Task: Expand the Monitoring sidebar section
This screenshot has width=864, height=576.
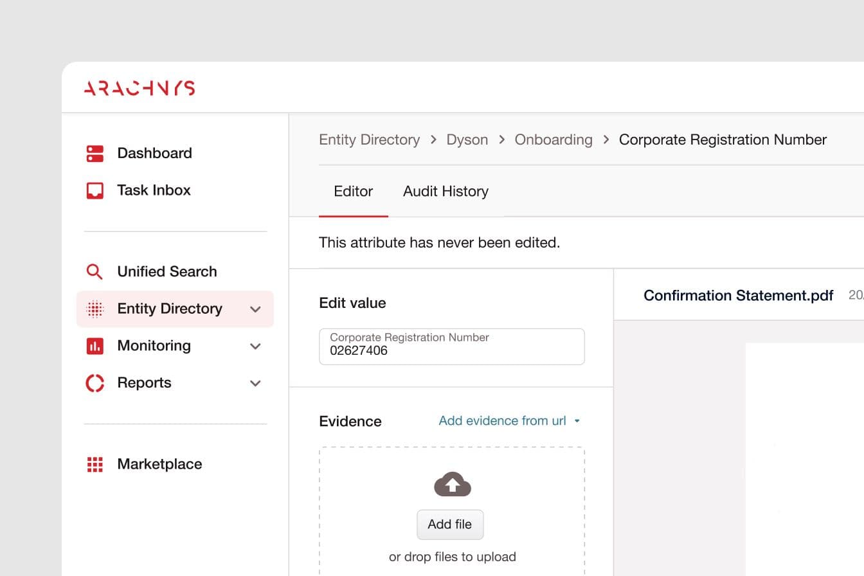Action: coord(255,346)
